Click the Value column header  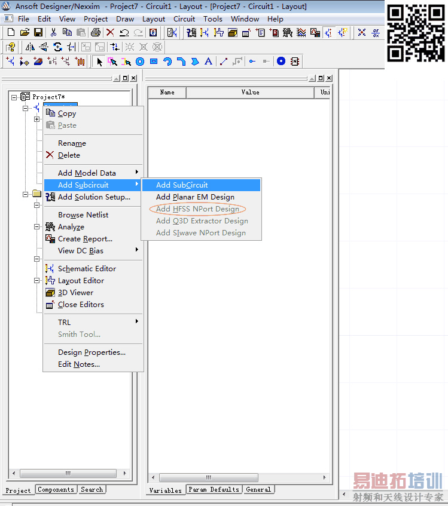pos(250,92)
